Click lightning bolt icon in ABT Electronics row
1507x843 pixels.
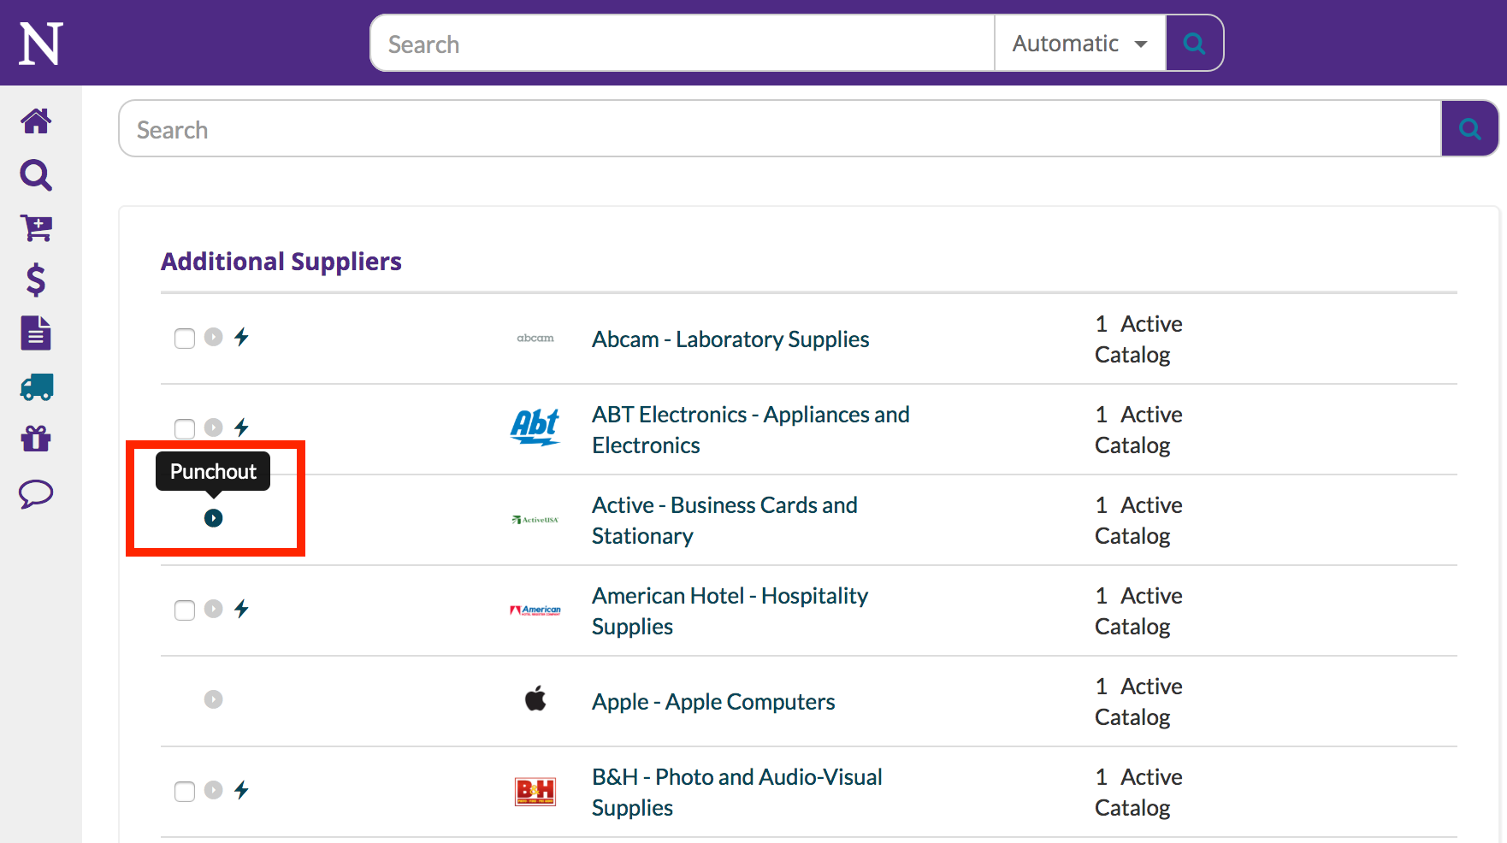click(x=242, y=427)
